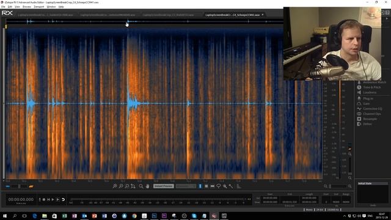
Task: Click the selection Start time field
Action: point(270,198)
